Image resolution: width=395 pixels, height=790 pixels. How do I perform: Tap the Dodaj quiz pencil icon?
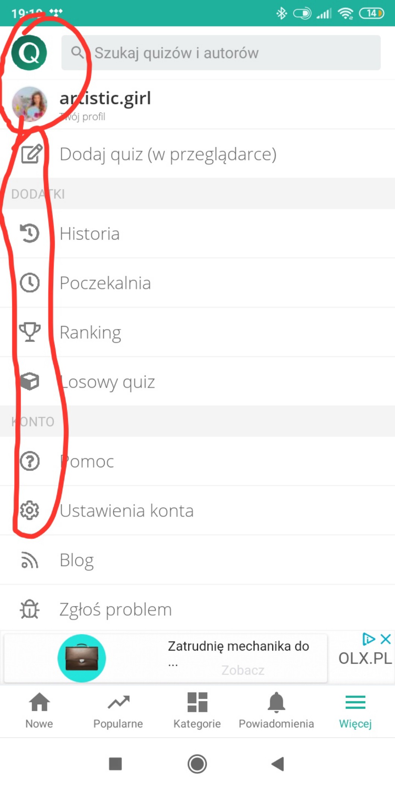31,154
